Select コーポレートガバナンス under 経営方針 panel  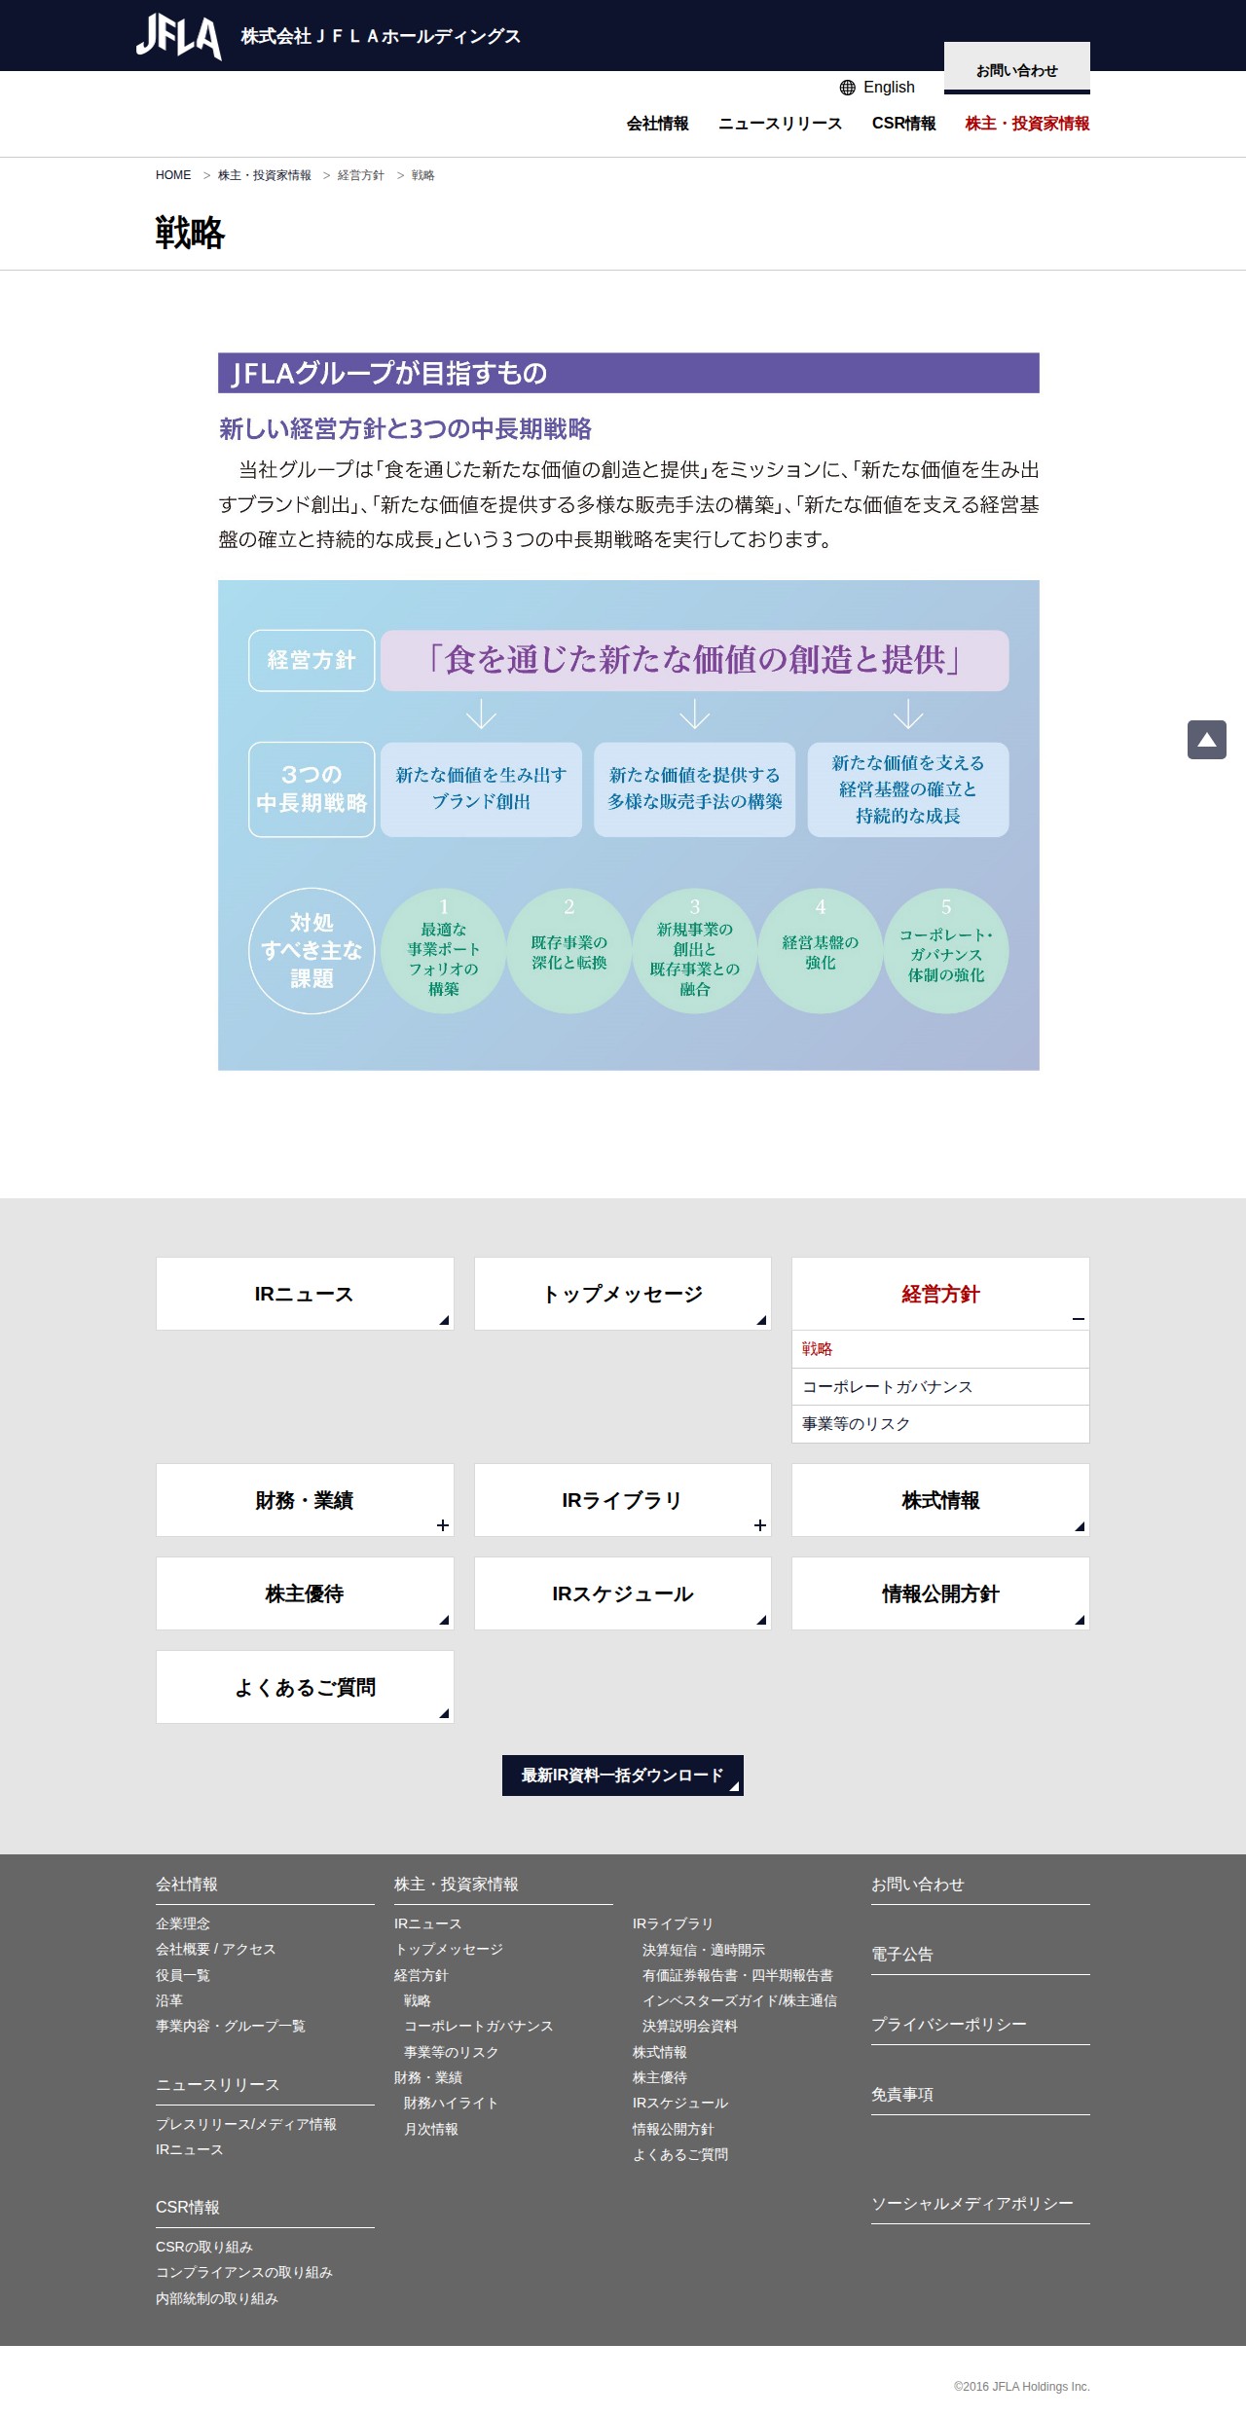pyautogui.click(x=940, y=1386)
